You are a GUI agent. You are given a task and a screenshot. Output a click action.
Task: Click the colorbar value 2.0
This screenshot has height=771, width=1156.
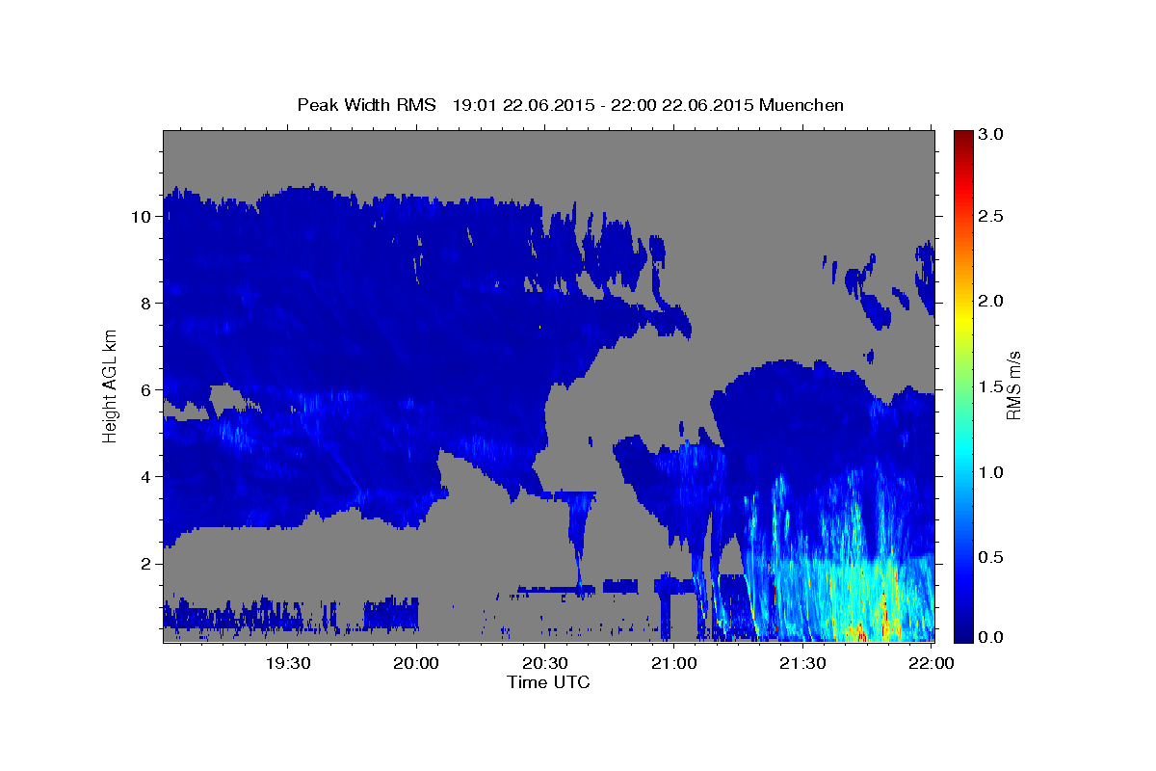click(x=989, y=301)
